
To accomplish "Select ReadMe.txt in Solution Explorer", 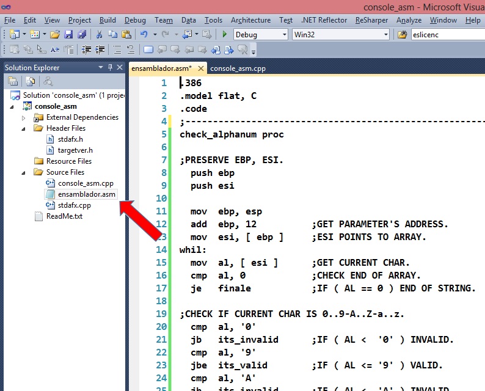I will (64, 216).
